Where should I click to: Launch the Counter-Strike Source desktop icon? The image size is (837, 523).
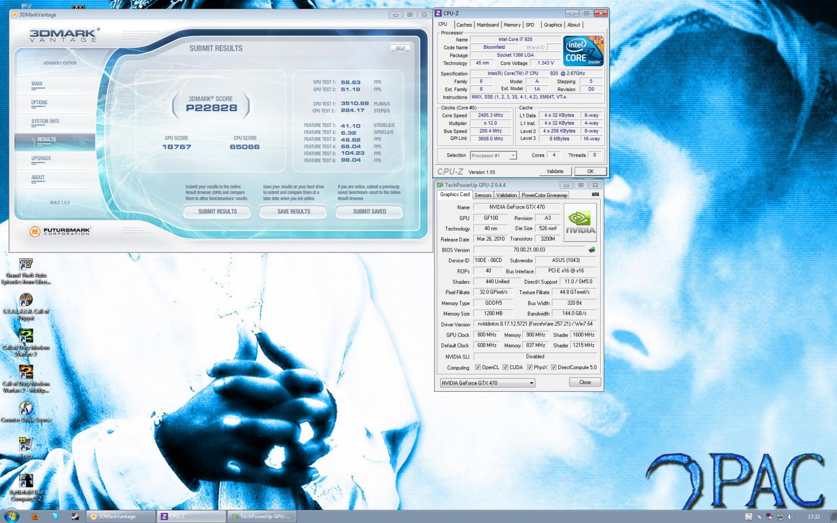tap(26, 411)
